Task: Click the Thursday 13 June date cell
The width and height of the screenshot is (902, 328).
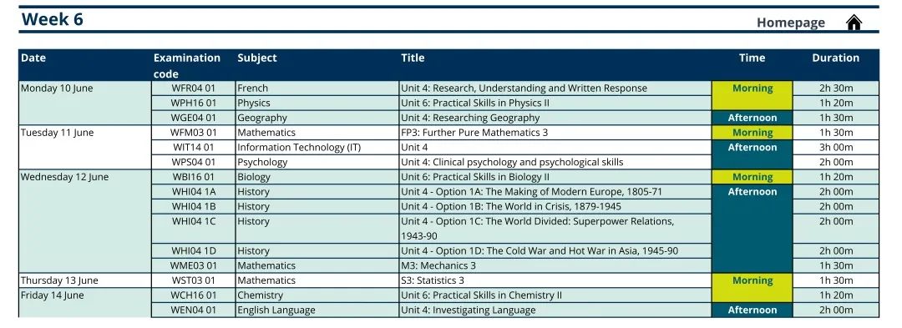Action: click(85, 280)
